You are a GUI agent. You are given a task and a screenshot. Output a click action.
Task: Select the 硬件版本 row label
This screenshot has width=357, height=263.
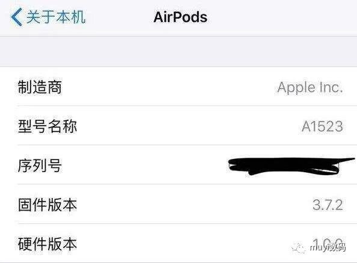coord(47,244)
